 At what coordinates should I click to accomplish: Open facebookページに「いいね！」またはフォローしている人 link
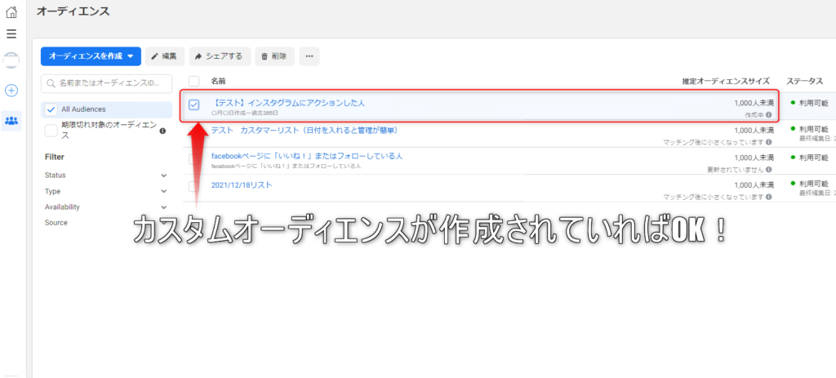(x=307, y=156)
